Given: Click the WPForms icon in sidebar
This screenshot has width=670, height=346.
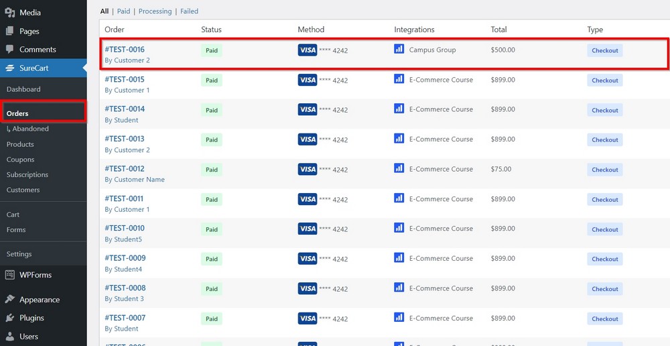Looking at the screenshot, I should click(x=10, y=274).
